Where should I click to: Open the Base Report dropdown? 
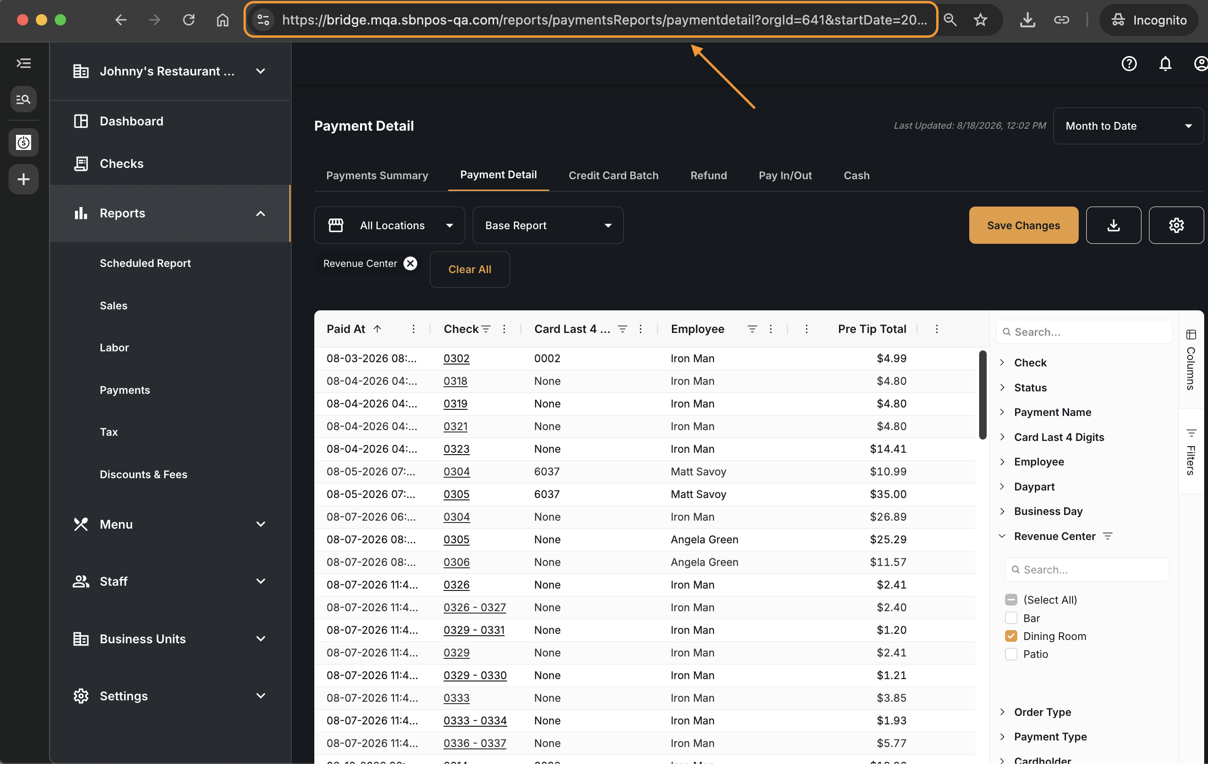click(x=548, y=225)
